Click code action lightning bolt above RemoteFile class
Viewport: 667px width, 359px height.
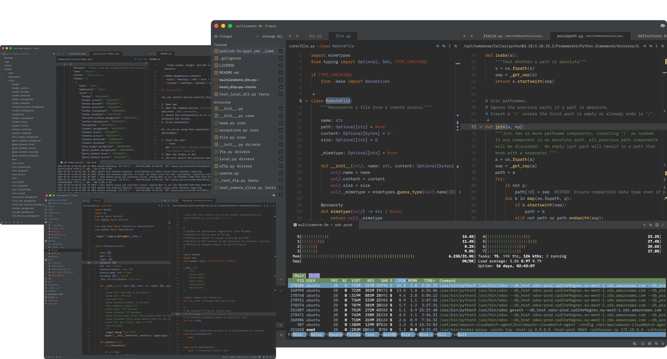(313, 94)
